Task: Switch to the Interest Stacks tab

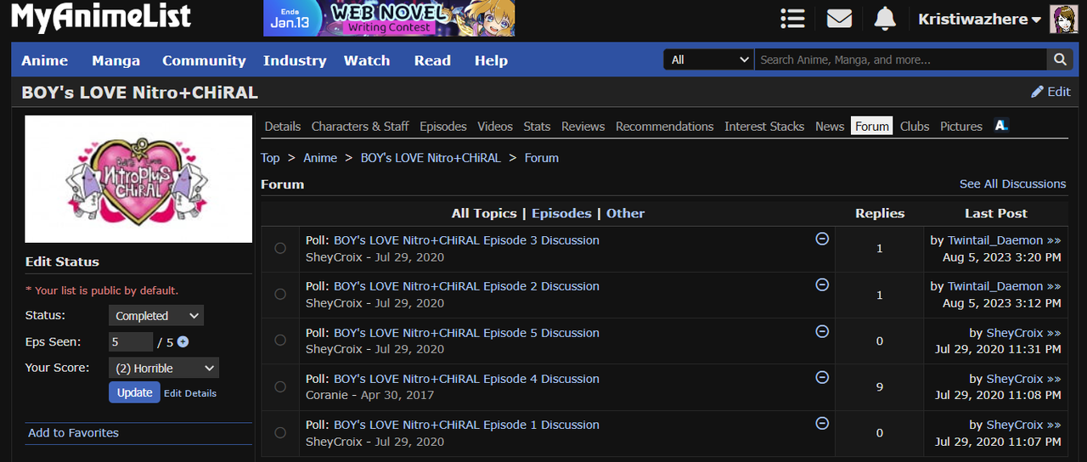Action: point(764,126)
